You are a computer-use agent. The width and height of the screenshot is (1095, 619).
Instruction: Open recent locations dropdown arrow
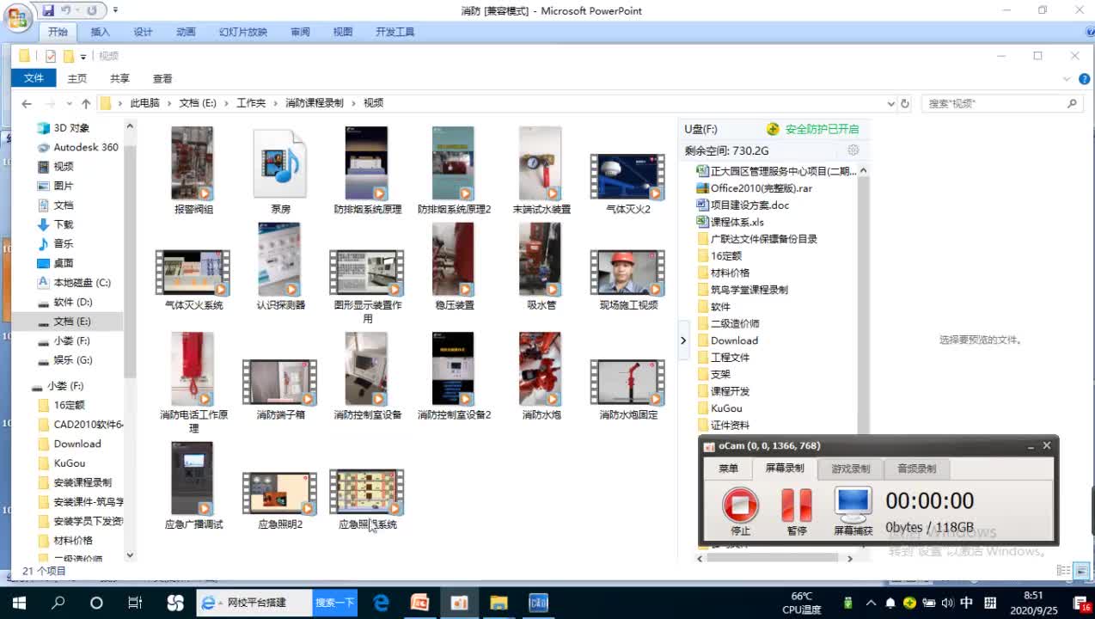point(68,103)
